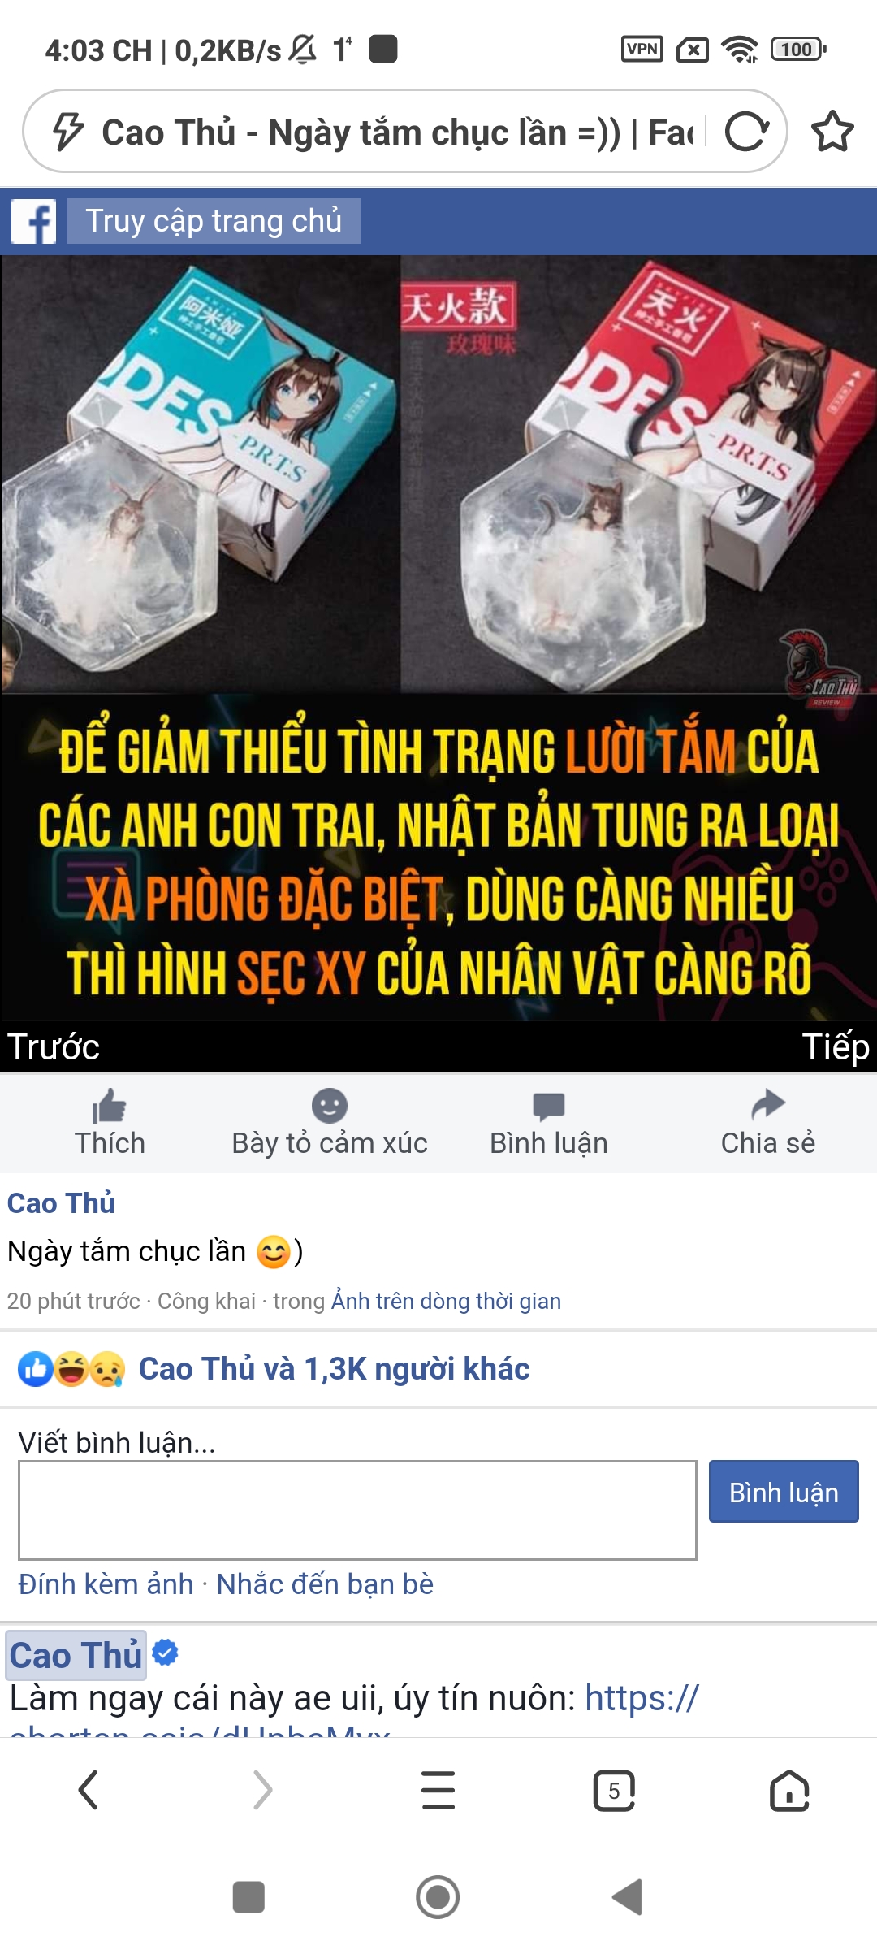The height and width of the screenshot is (1950, 877).
Task: Open the browser hamburger menu
Action: tap(438, 1791)
